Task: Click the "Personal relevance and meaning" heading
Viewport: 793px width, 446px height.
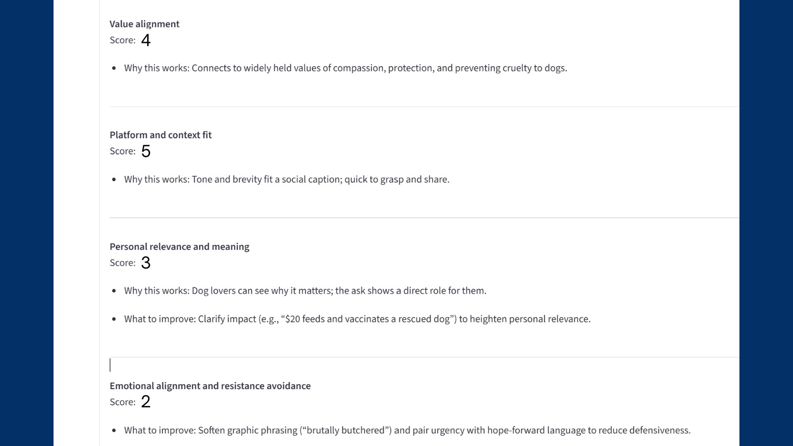Action: 179,246
